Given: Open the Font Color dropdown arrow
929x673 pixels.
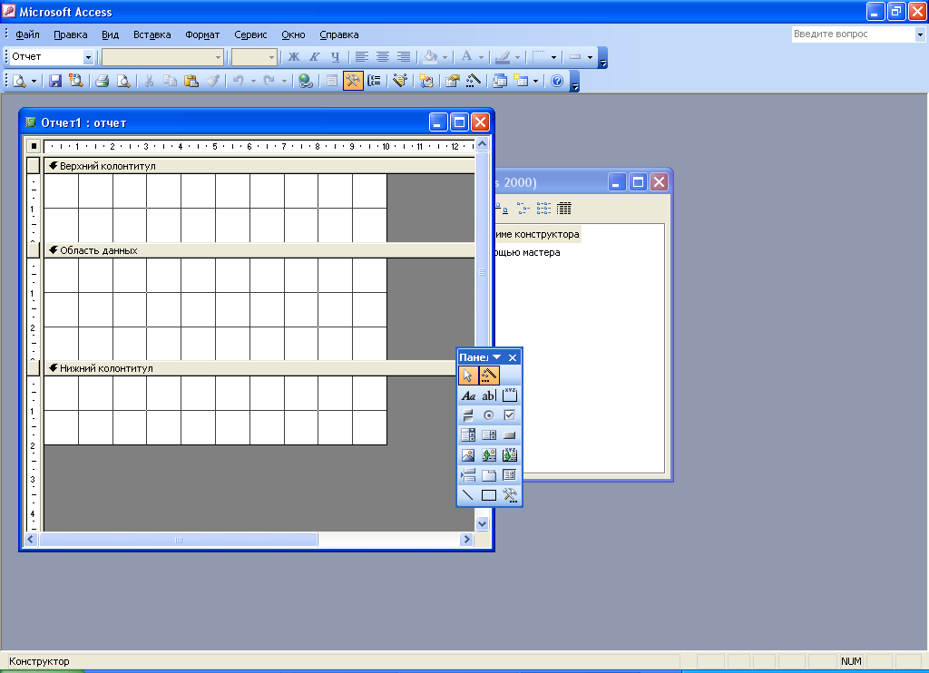Looking at the screenshot, I should click(x=481, y=57).
